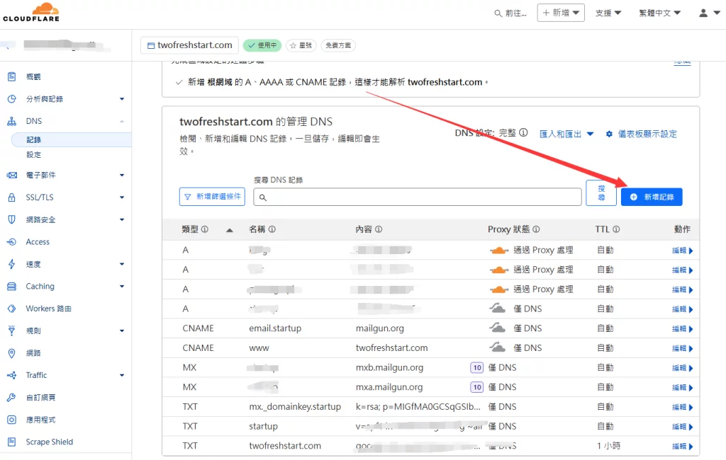Click the mailgun.org content cell
726x460 pixels.
[380, 328]
